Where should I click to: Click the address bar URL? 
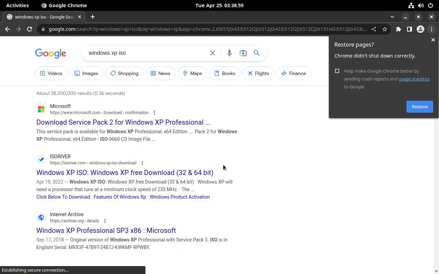point(207,29)
